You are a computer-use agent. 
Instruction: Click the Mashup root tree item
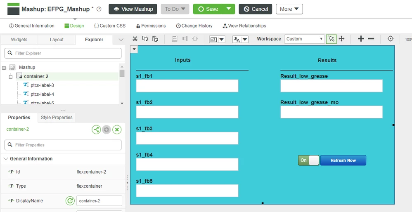(x=27, y=67)
